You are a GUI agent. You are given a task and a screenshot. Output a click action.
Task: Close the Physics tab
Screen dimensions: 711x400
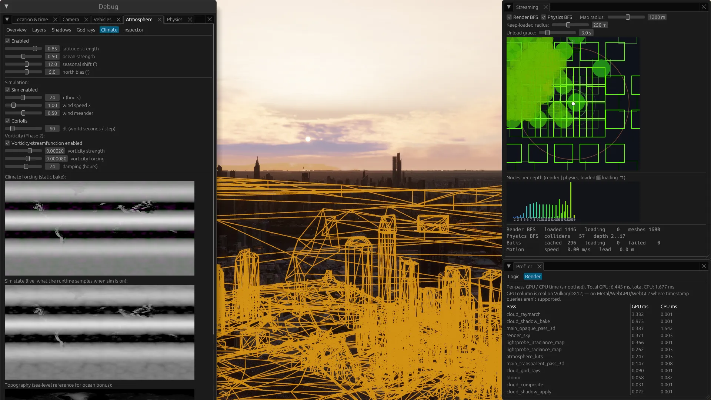190,20
